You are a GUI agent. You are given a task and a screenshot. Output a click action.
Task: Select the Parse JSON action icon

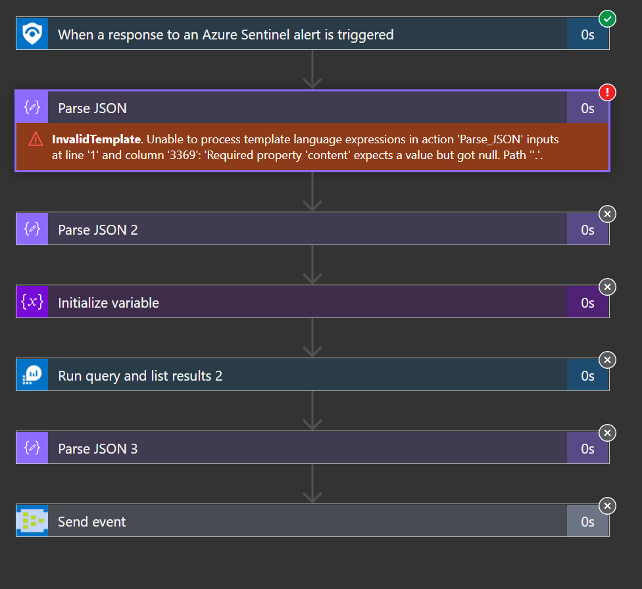31,107
